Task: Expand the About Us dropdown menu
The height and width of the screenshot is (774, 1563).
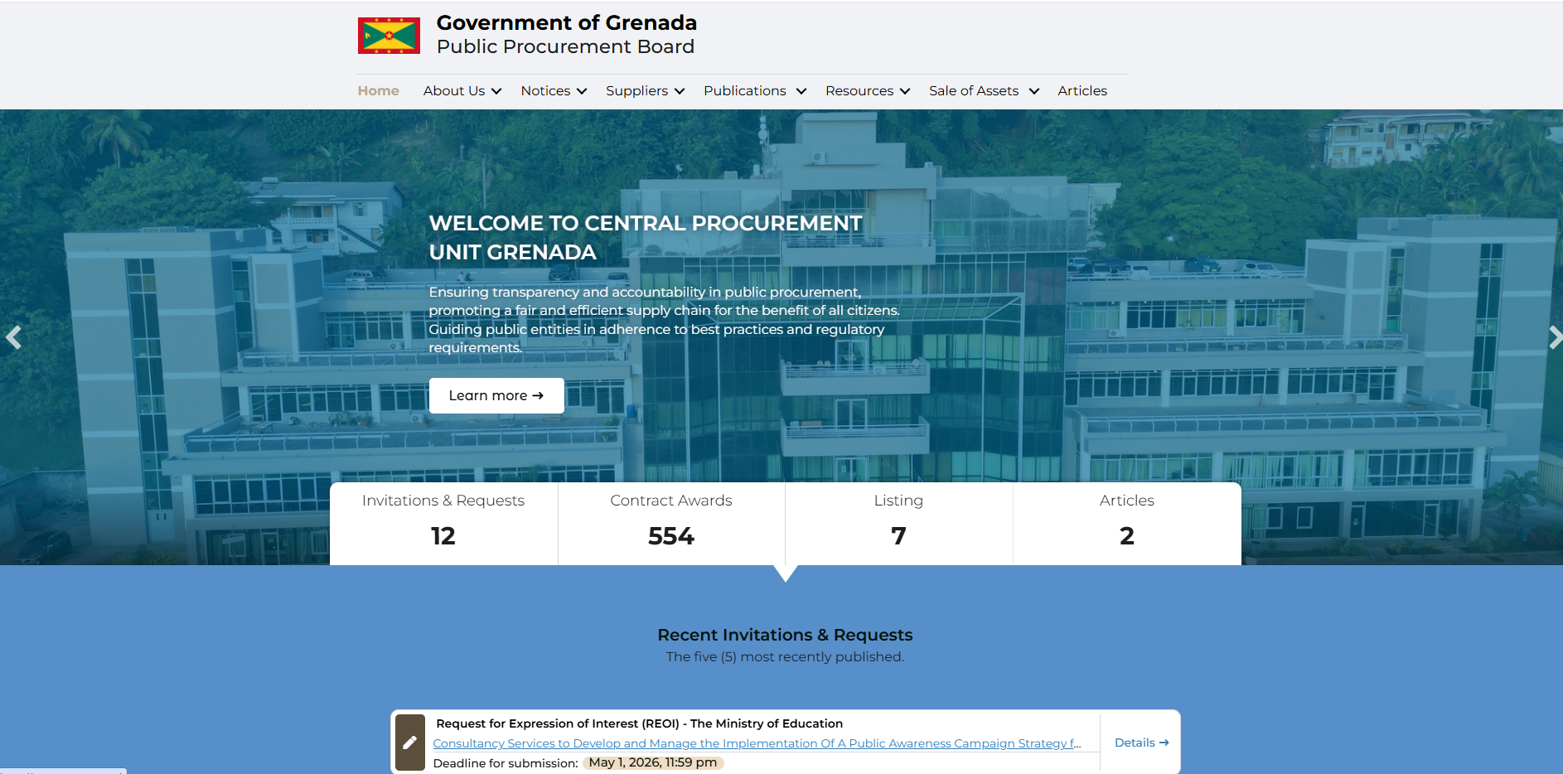Action: pos(462,91)
